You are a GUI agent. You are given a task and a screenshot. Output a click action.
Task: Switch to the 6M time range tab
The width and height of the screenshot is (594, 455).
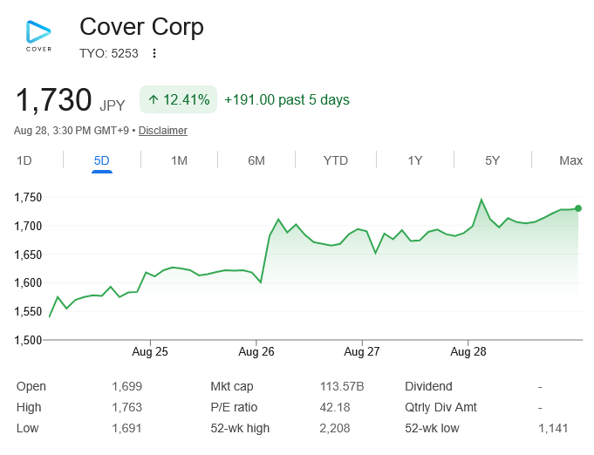256,161
